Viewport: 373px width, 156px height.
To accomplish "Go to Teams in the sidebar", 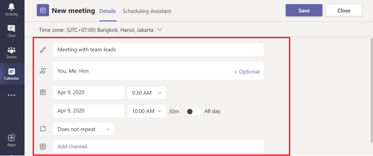I will point(11,50).
